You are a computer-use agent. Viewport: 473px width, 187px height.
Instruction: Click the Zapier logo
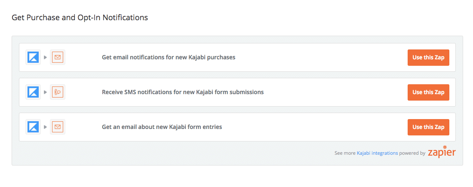pos(442,152)
